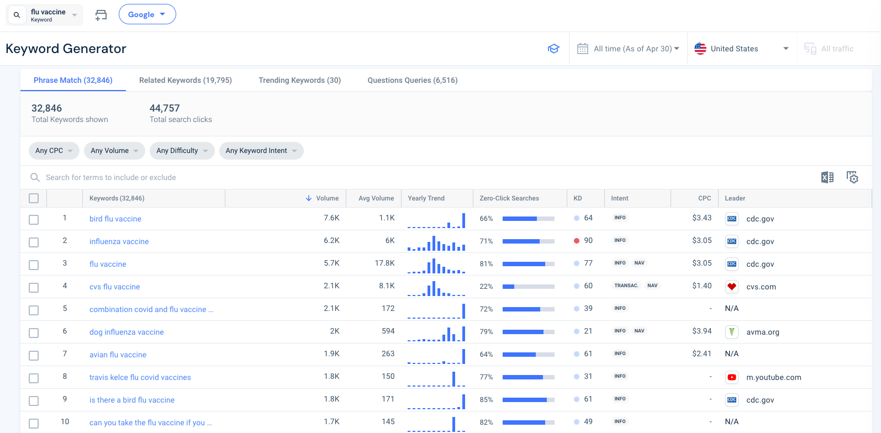The image size is (881, 433).
Task: Click the Excel export icon
Action: [x=827, y=177]
